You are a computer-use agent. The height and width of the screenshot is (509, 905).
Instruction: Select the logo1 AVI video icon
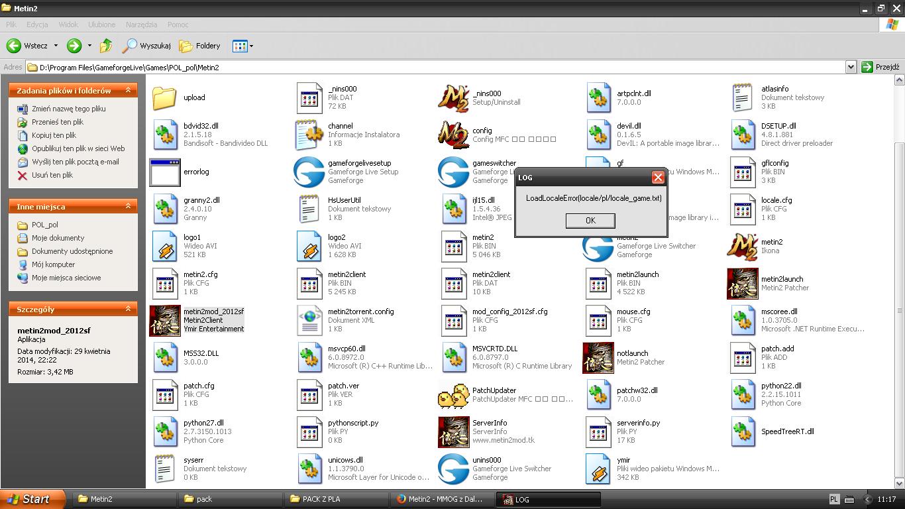pyautogui.click(x=165, y=246)
